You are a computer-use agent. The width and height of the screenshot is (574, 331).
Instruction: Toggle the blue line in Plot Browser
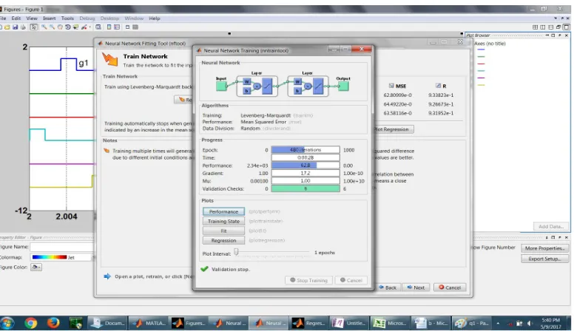click(481, 50)
